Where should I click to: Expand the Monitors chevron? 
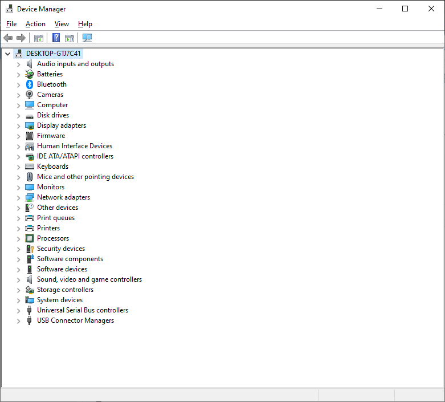pos(18,188)
